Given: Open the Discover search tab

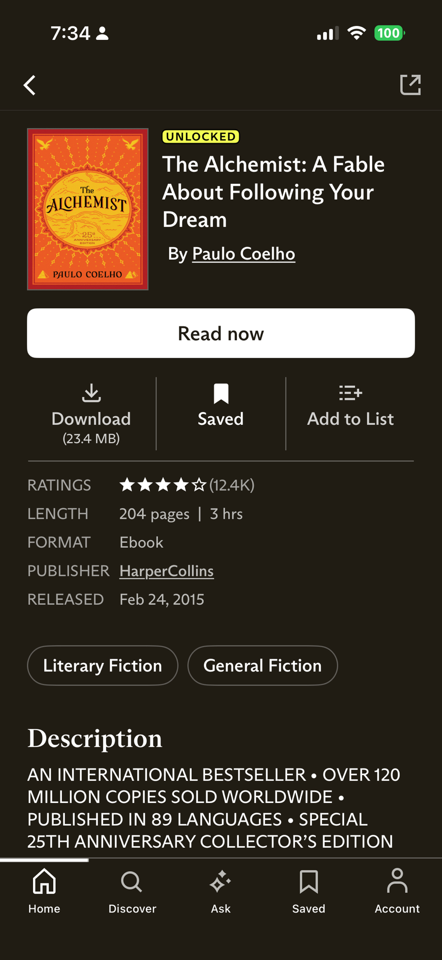Looking at the screenshot, I should [x=132, y=891].
